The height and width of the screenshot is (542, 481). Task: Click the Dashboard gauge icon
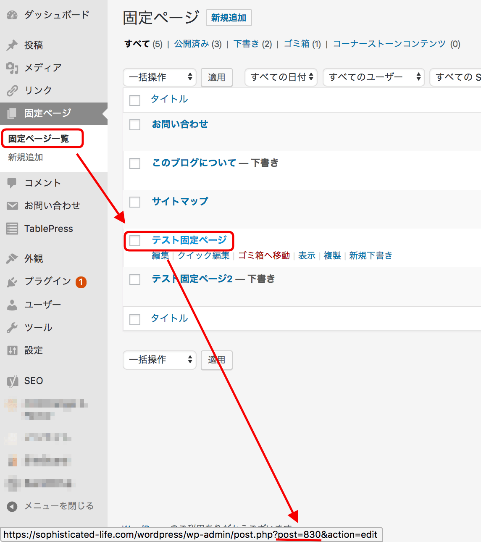[x=12, y=15]
